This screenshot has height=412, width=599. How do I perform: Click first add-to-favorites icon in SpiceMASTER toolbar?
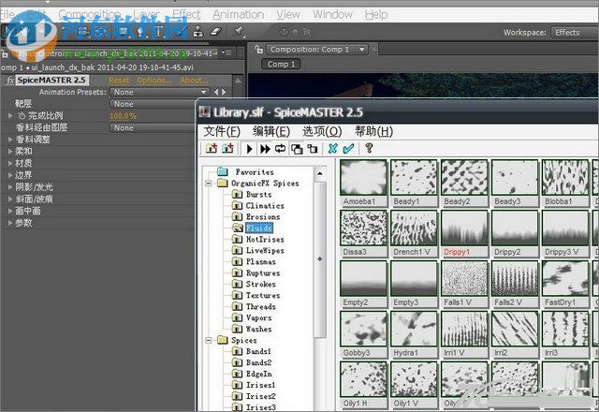(x=212, y=148)
